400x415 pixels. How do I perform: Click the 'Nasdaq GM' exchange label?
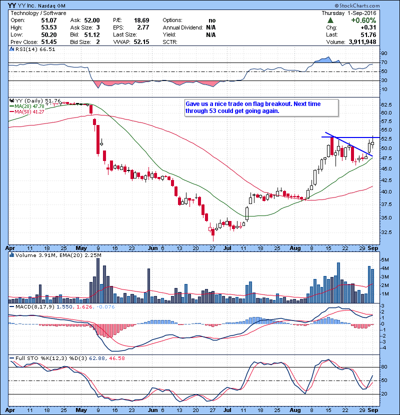51,6
